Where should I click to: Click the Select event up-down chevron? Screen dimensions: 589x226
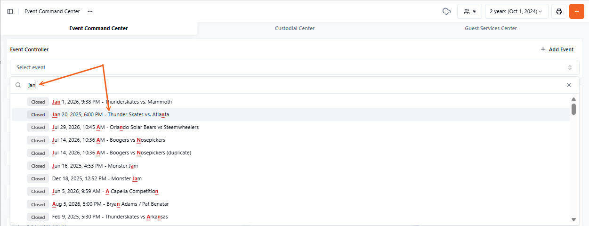(570, 67)
